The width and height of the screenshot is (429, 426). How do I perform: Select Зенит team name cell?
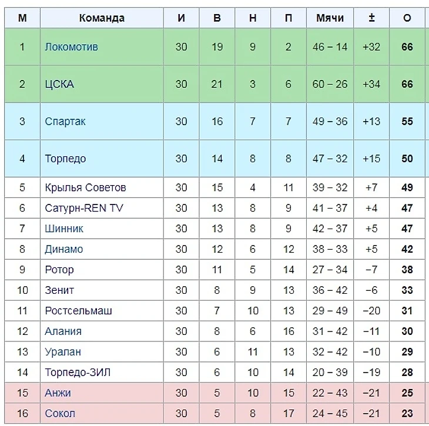coord(59,290)
